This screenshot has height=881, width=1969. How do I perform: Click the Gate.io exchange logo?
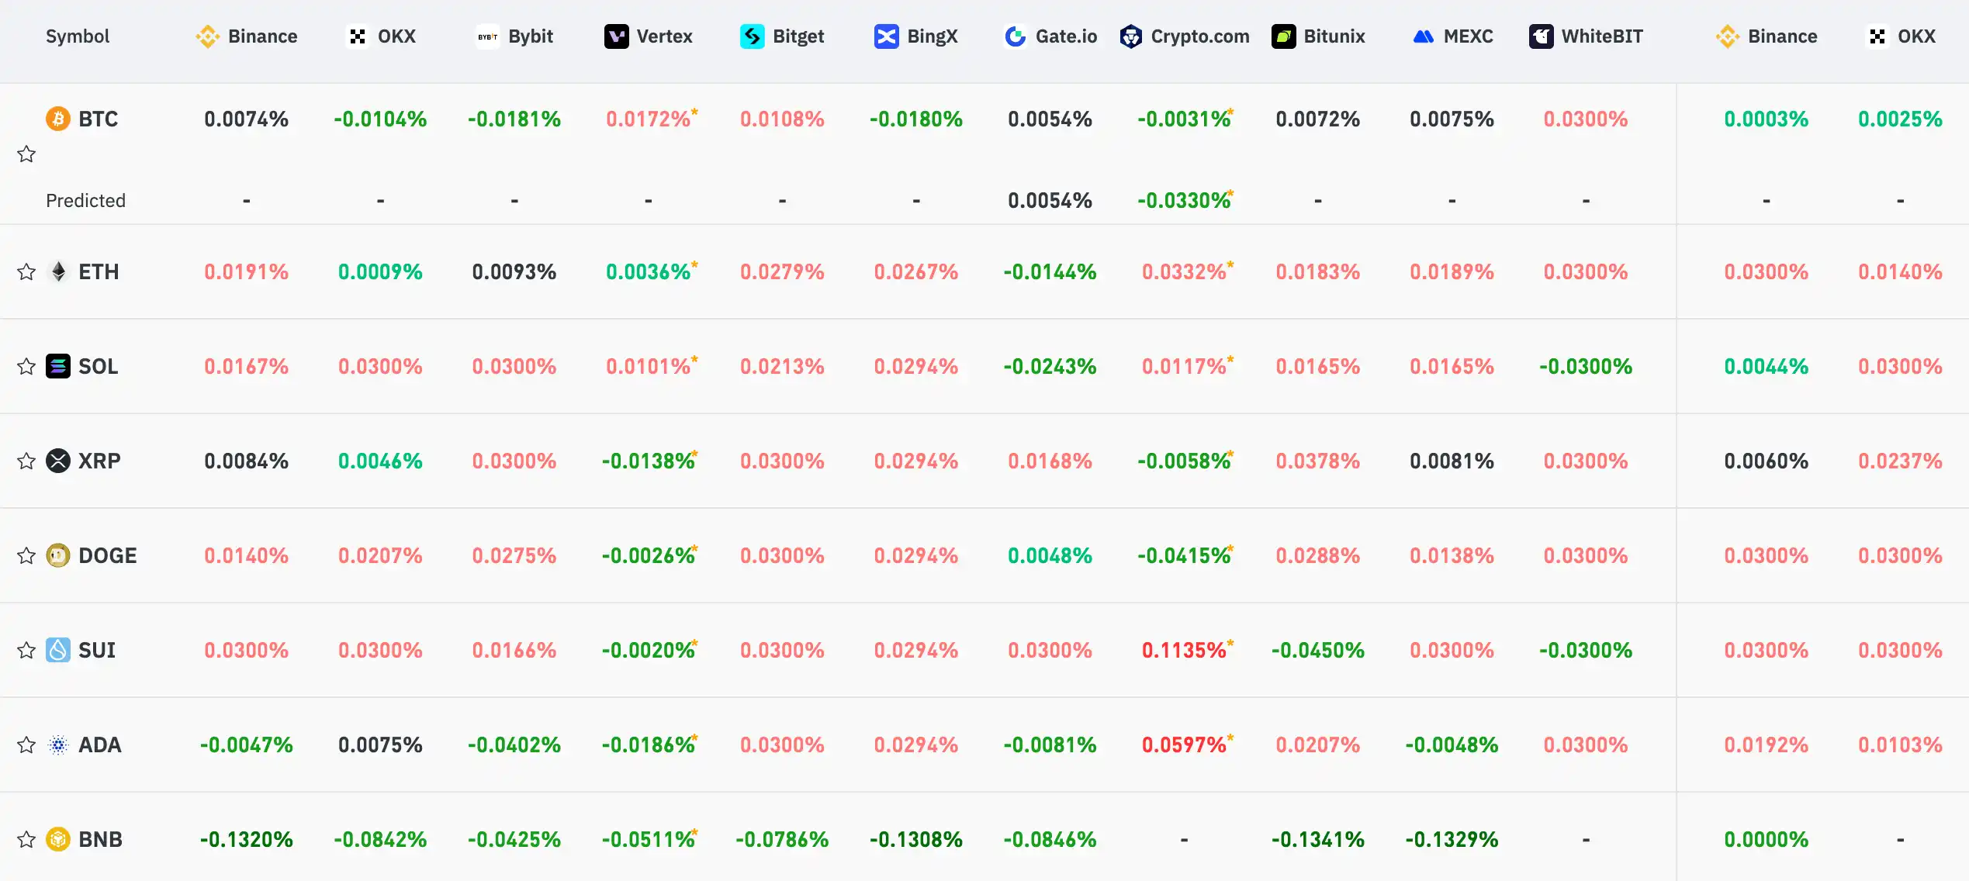click(x=1015, y=36)
